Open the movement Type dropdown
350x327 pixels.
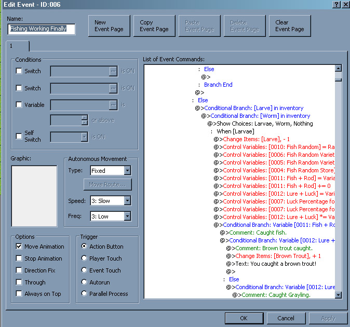(127, 171)
